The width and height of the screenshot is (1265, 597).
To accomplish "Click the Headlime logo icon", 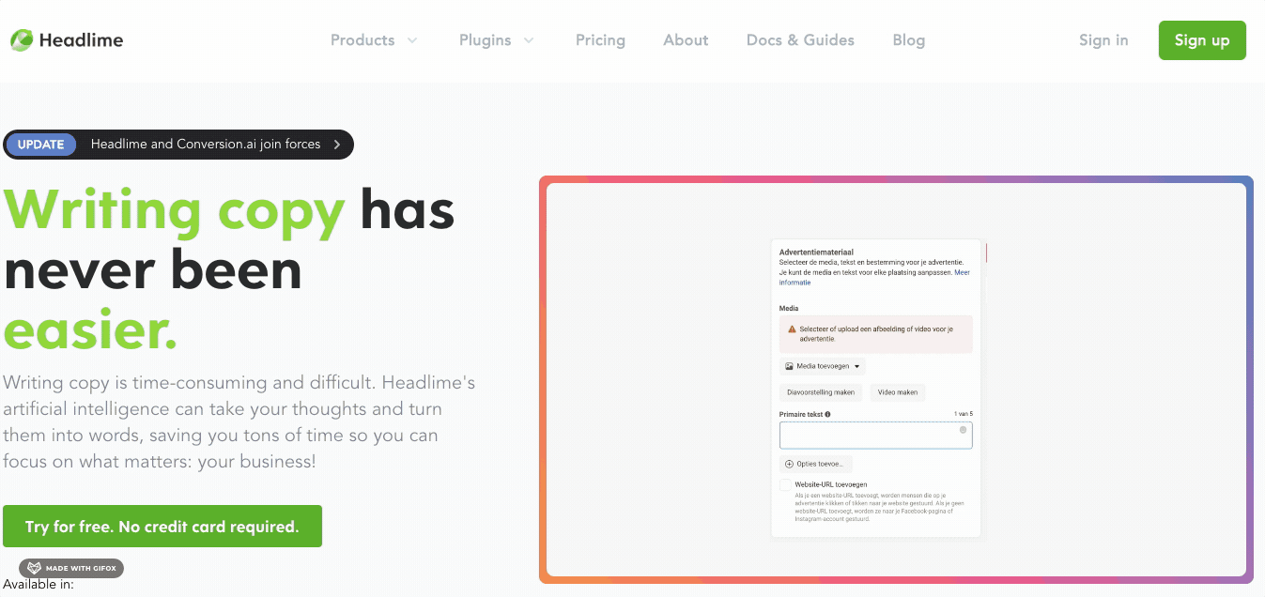I will point(22,40).
